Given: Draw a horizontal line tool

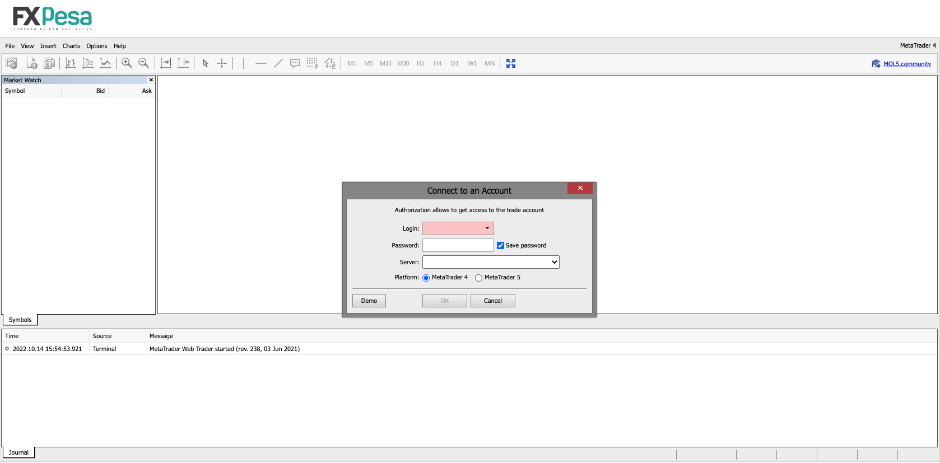Looking at the screenshot, I should click(261, 63).
